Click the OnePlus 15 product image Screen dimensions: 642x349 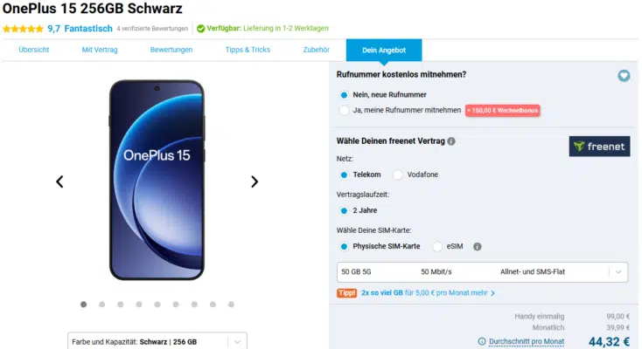coord(157,181)
